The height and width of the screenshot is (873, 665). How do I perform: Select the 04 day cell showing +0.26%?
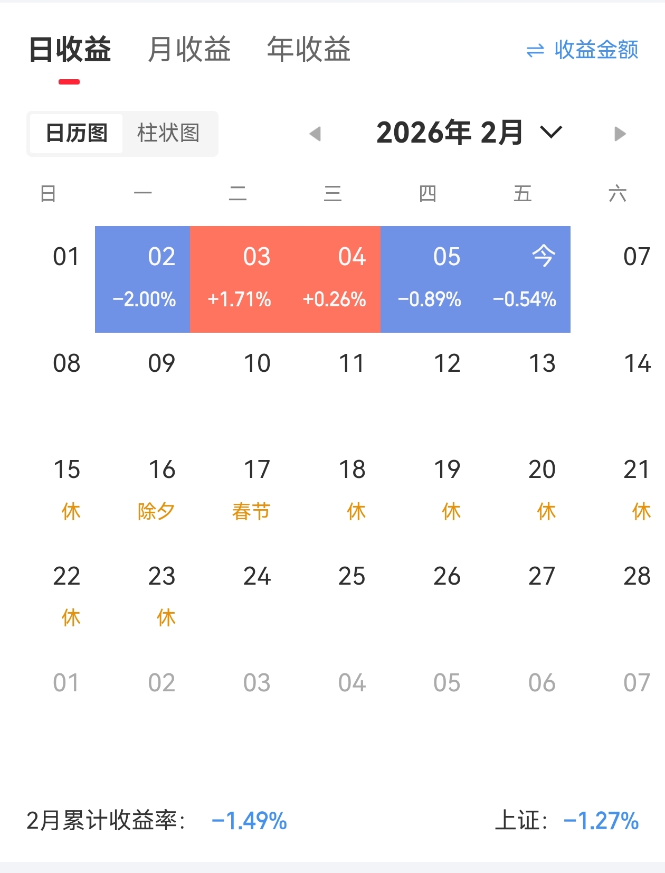click(332, 279)
